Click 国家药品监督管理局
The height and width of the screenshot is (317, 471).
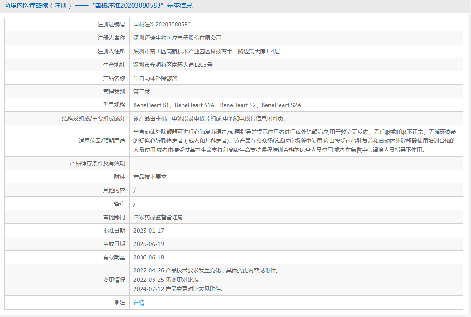158,217
